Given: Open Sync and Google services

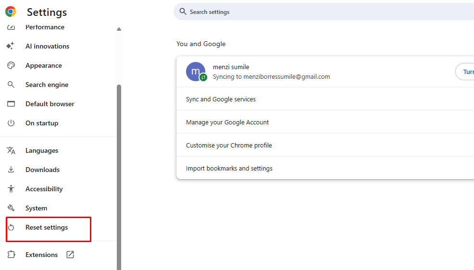Looking at the screenshot, I should (x=221, y=99).
